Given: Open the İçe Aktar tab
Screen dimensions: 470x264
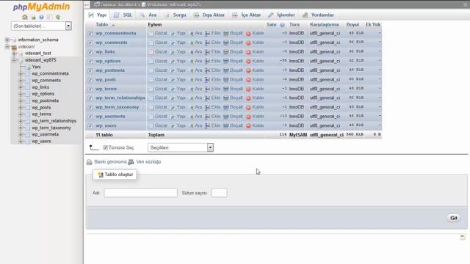Looking at the screenshot, I should tap(247, 15).
